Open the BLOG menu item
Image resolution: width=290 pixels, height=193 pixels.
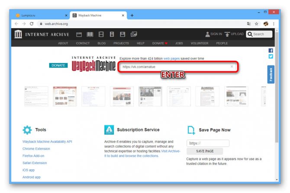pyautogui.click(x=102, y=43)
